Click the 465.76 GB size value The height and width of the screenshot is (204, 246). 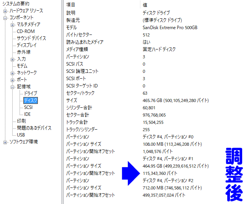tap(176, 100)
